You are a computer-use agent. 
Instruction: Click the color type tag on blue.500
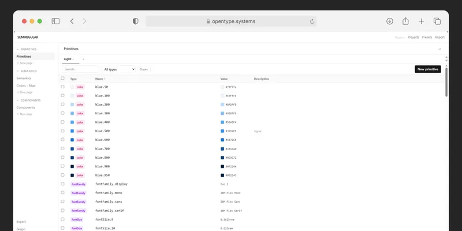tap(80, 131)
